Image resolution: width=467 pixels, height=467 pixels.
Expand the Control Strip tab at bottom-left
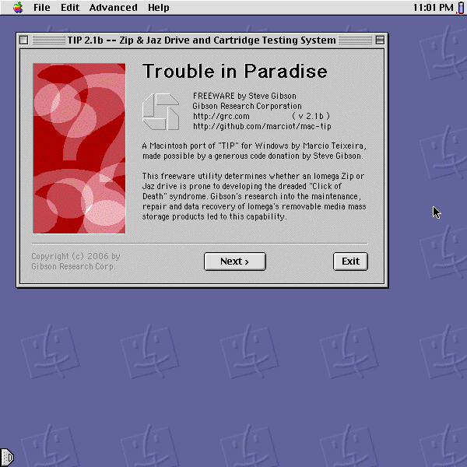point(6,456)
